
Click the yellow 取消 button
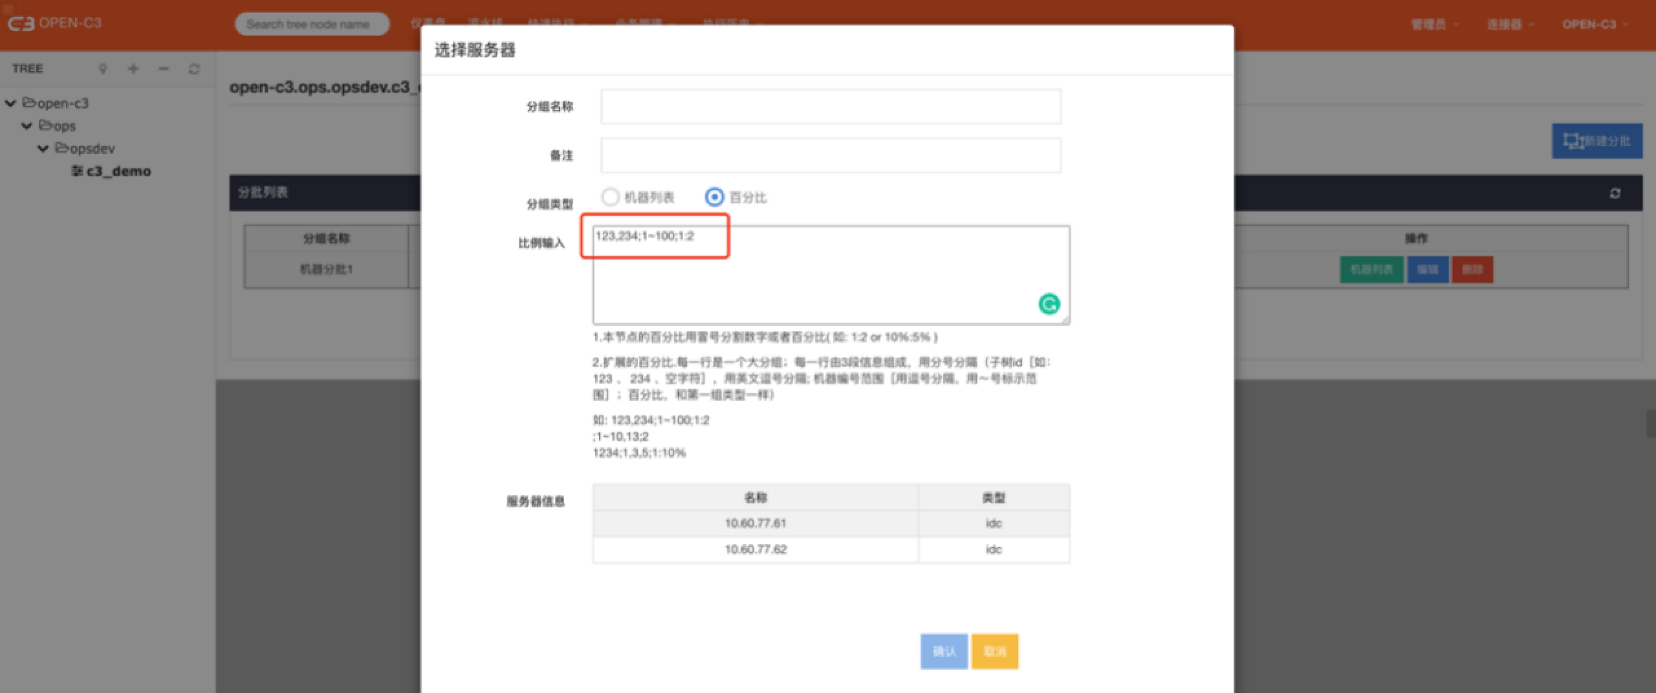click(994, 651)
